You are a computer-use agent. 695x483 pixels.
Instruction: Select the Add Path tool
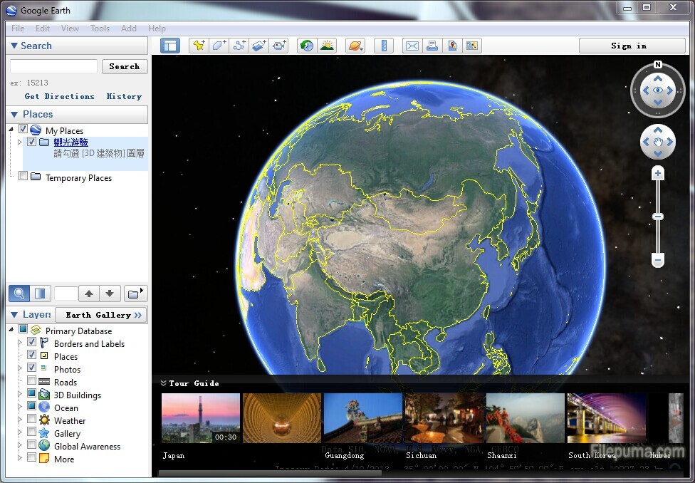[239, 46]
